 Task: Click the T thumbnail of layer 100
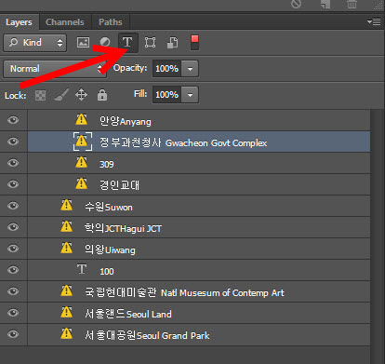click(82, 269)
